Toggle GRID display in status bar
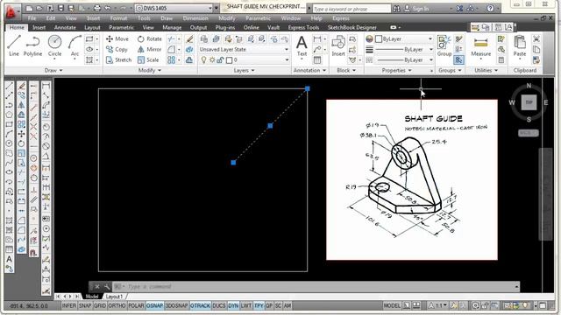This screenshot has height=315, width=561. tap(100, 305)
